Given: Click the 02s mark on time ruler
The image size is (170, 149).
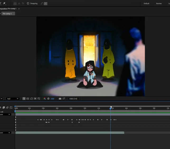Looking at the screenshot, I should tap(29, 108).
